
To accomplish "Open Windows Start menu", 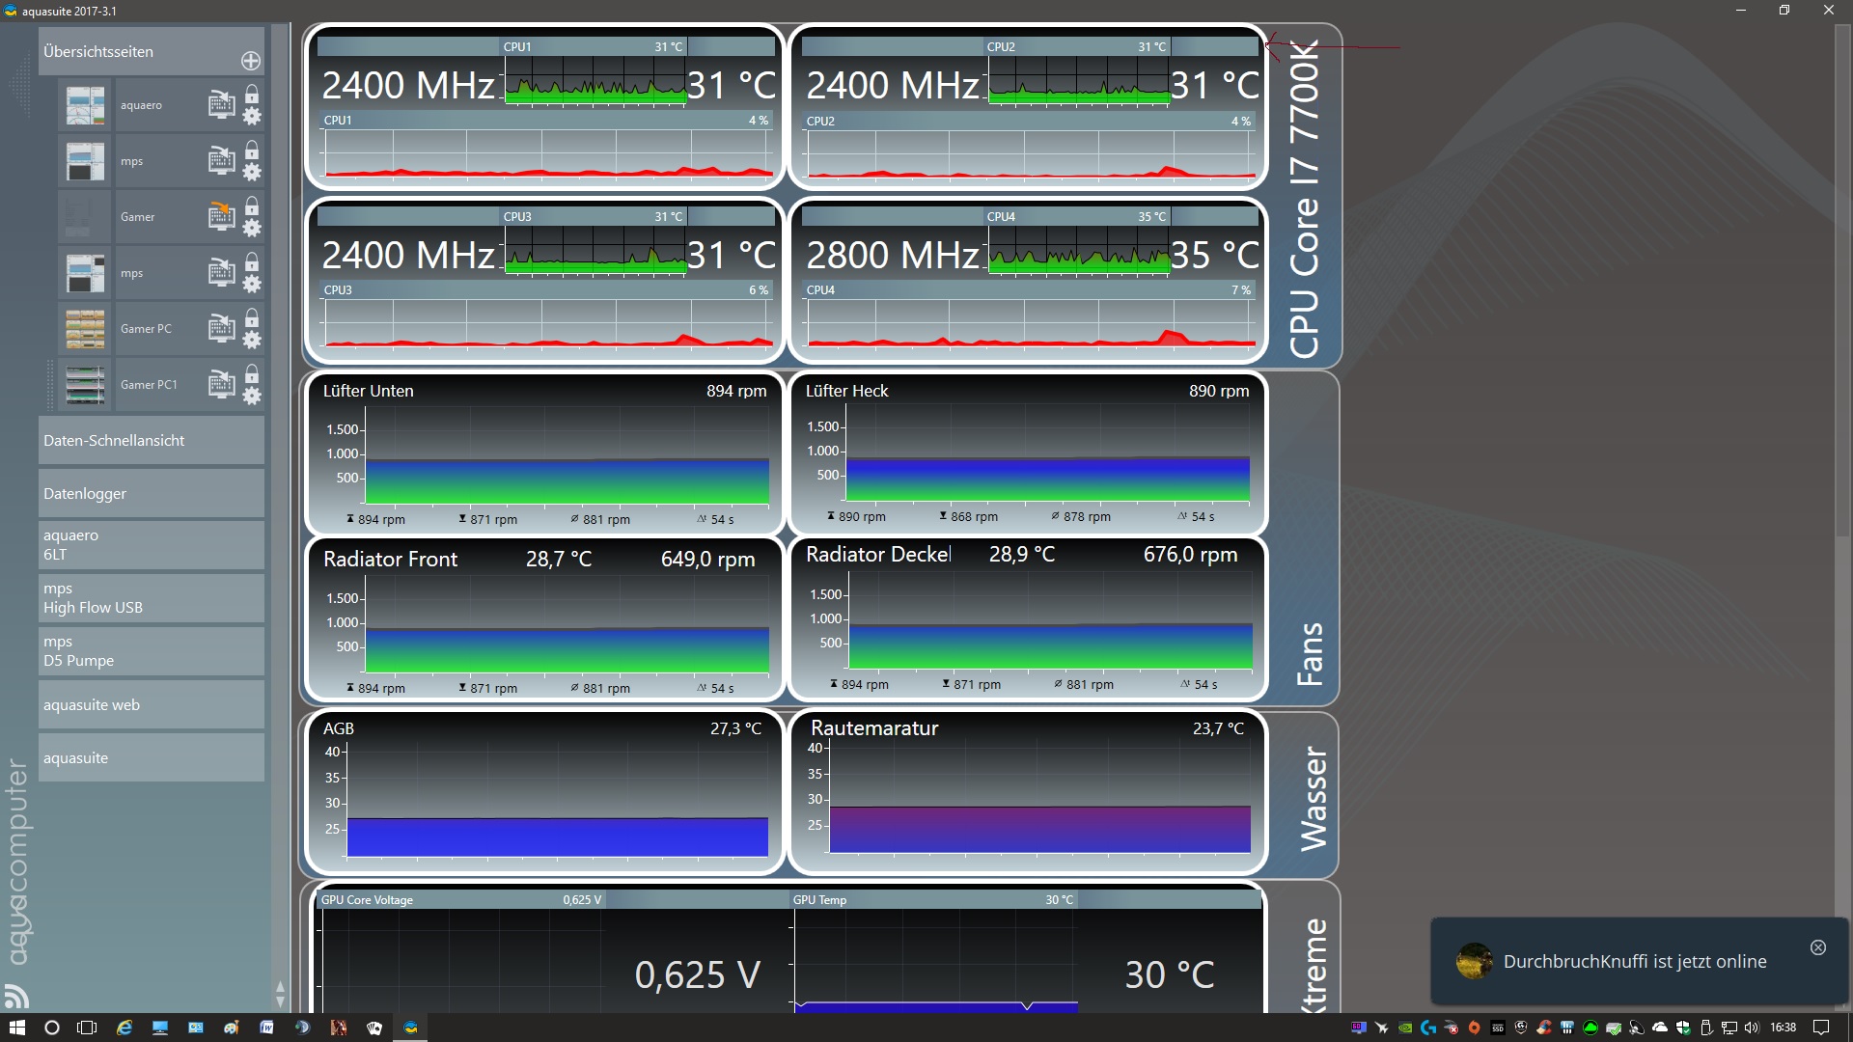I will (16, 1028).
